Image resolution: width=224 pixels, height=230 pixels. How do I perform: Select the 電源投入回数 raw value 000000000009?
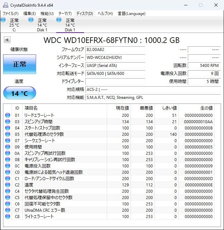point(199,166)
